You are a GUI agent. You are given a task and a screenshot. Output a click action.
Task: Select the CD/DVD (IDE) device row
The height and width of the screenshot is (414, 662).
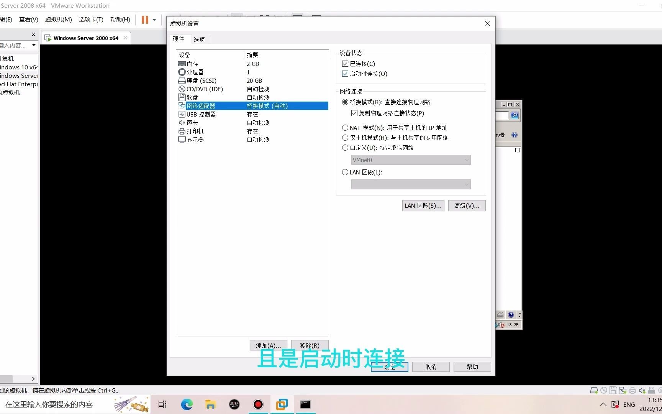[x=252, y=89]
